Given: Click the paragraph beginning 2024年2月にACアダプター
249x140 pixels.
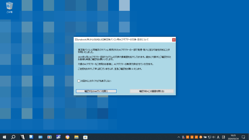Looking at the screenshot, I should click(125, 58).
